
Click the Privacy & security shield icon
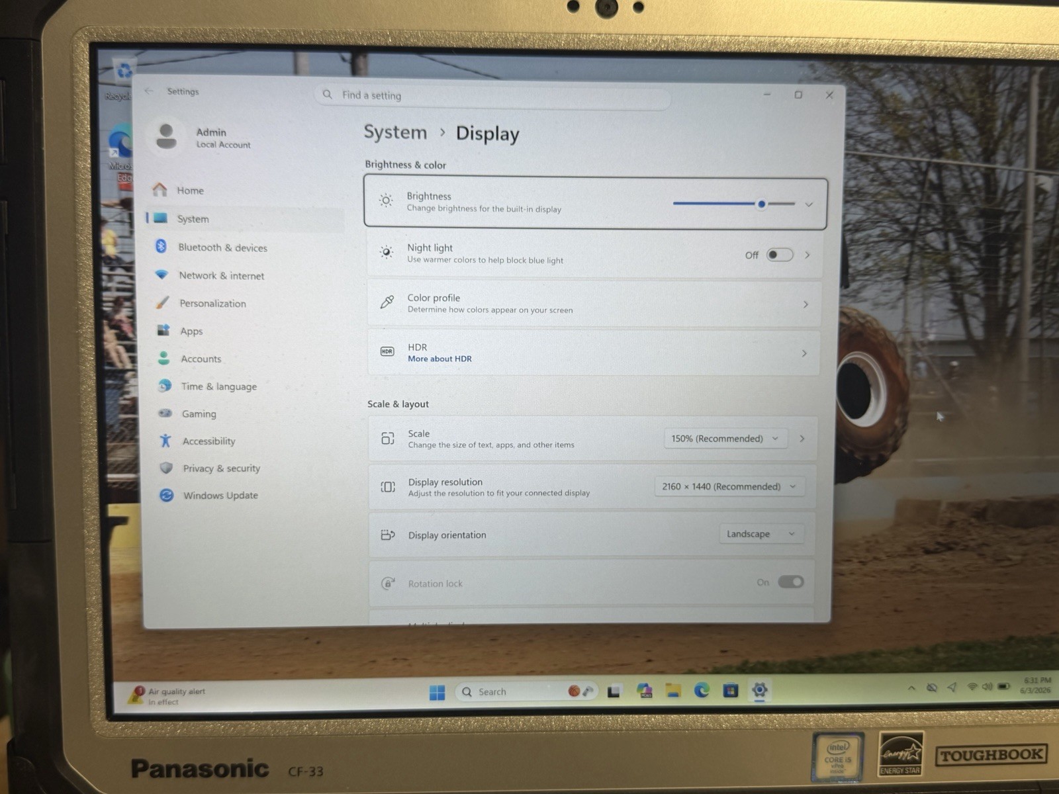(167, 468)
